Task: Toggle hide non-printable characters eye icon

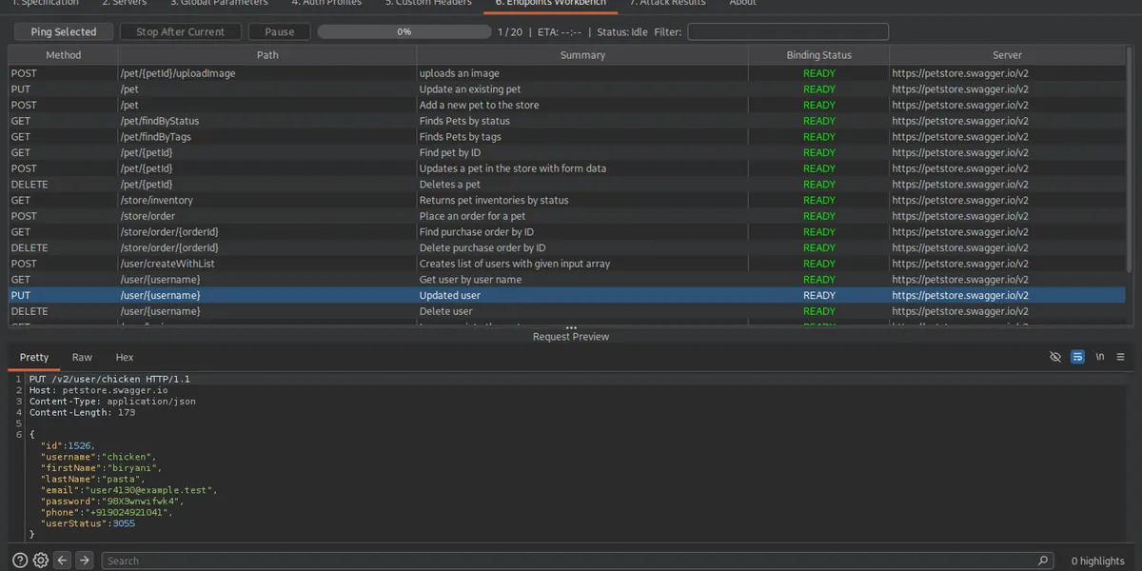Action: tap(1054, 357)
